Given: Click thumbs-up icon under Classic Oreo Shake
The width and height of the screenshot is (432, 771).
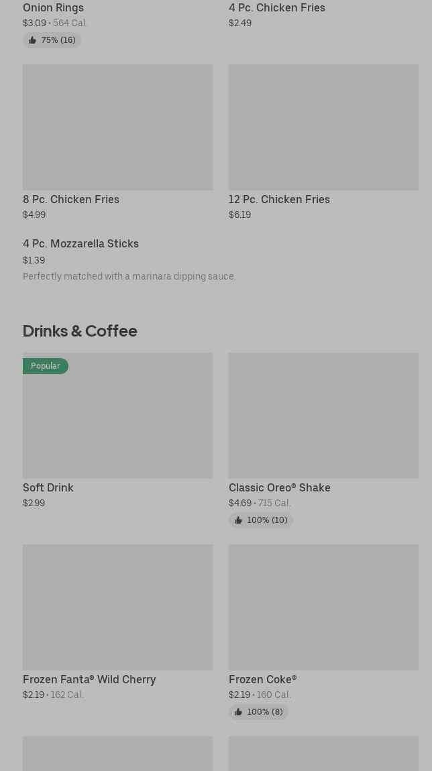Looking at the screenshot, I should coord(238,520).
